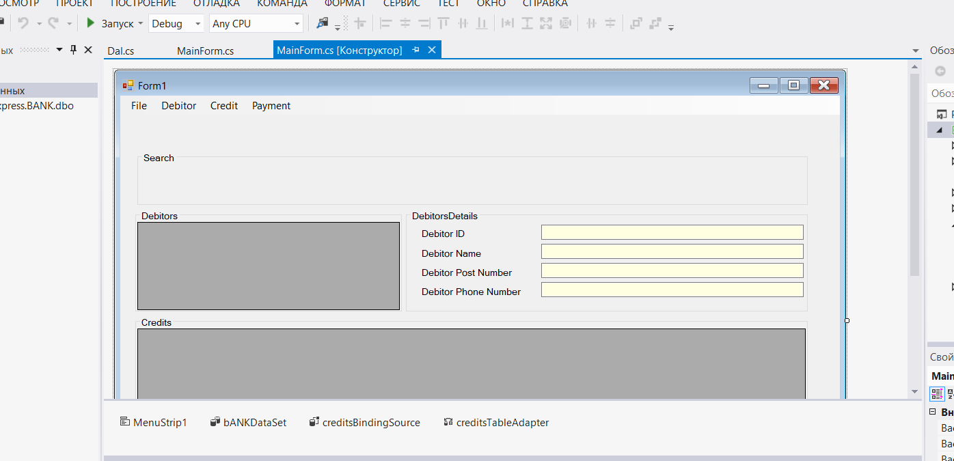This screenshot has width=954, height=461.
Task: Click the Search group box label
Action: [159, 158]
